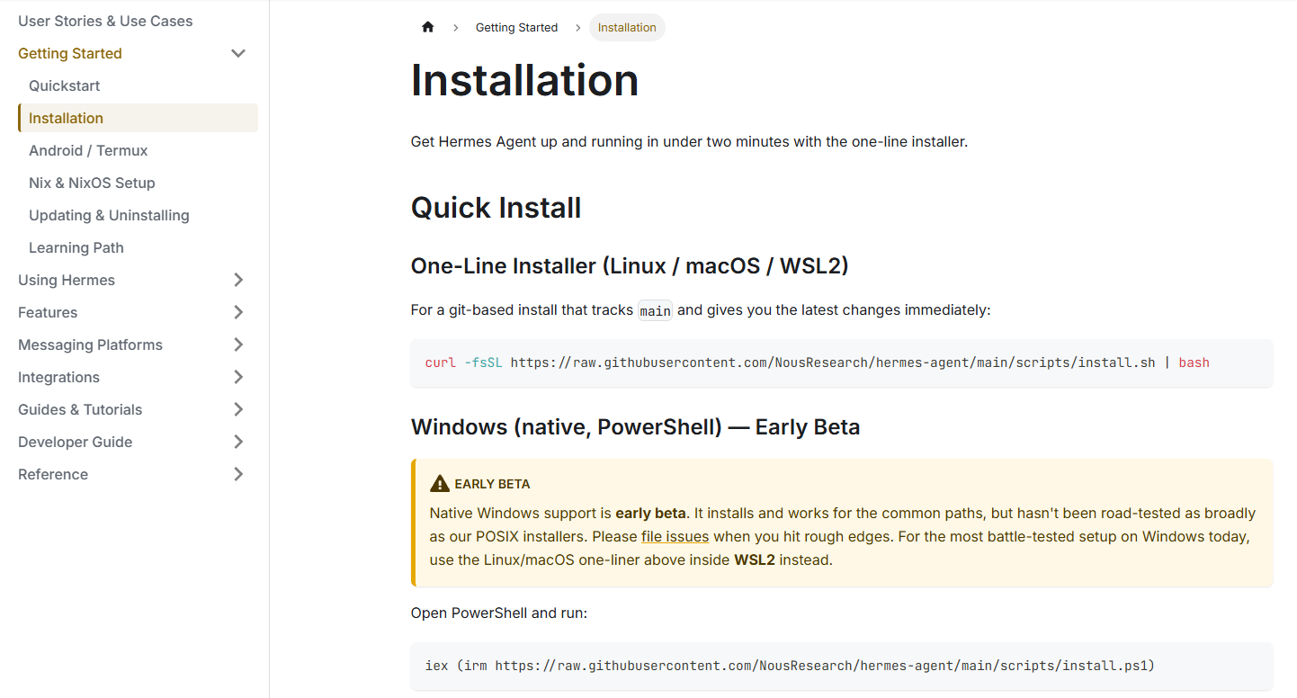Screen dimensions: 1297x698
Task: Select Installation in the sidebar
Action: [139, 118]
